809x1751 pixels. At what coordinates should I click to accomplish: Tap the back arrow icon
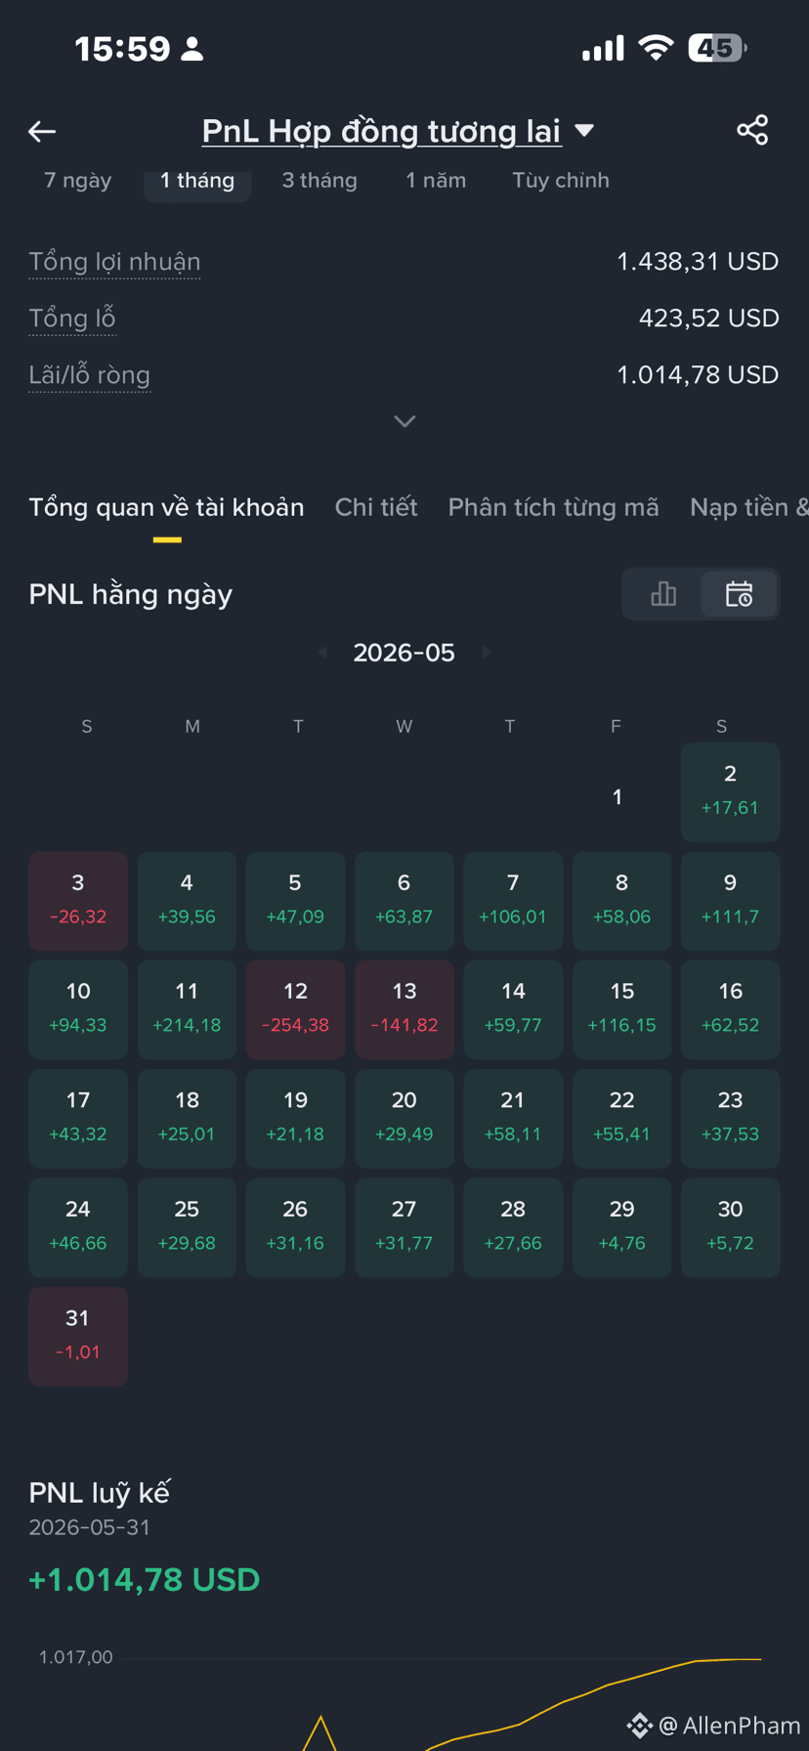click(x=42, y=131)
